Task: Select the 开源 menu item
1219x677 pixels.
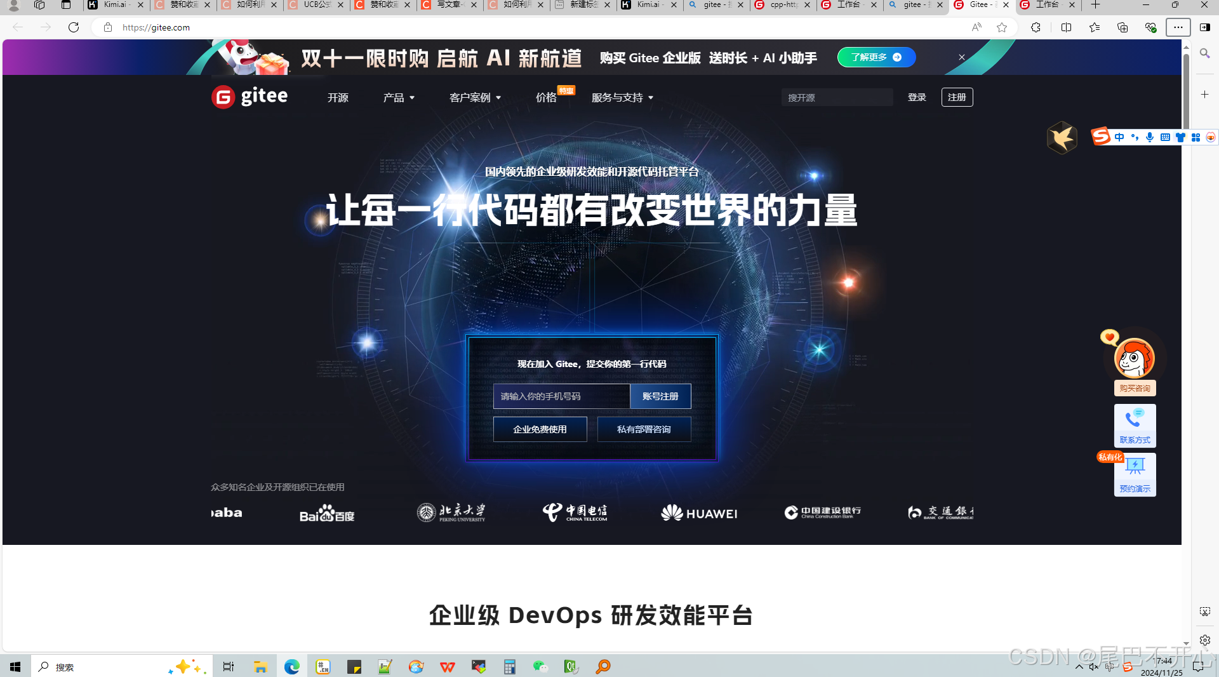Action: coord(338,97)
